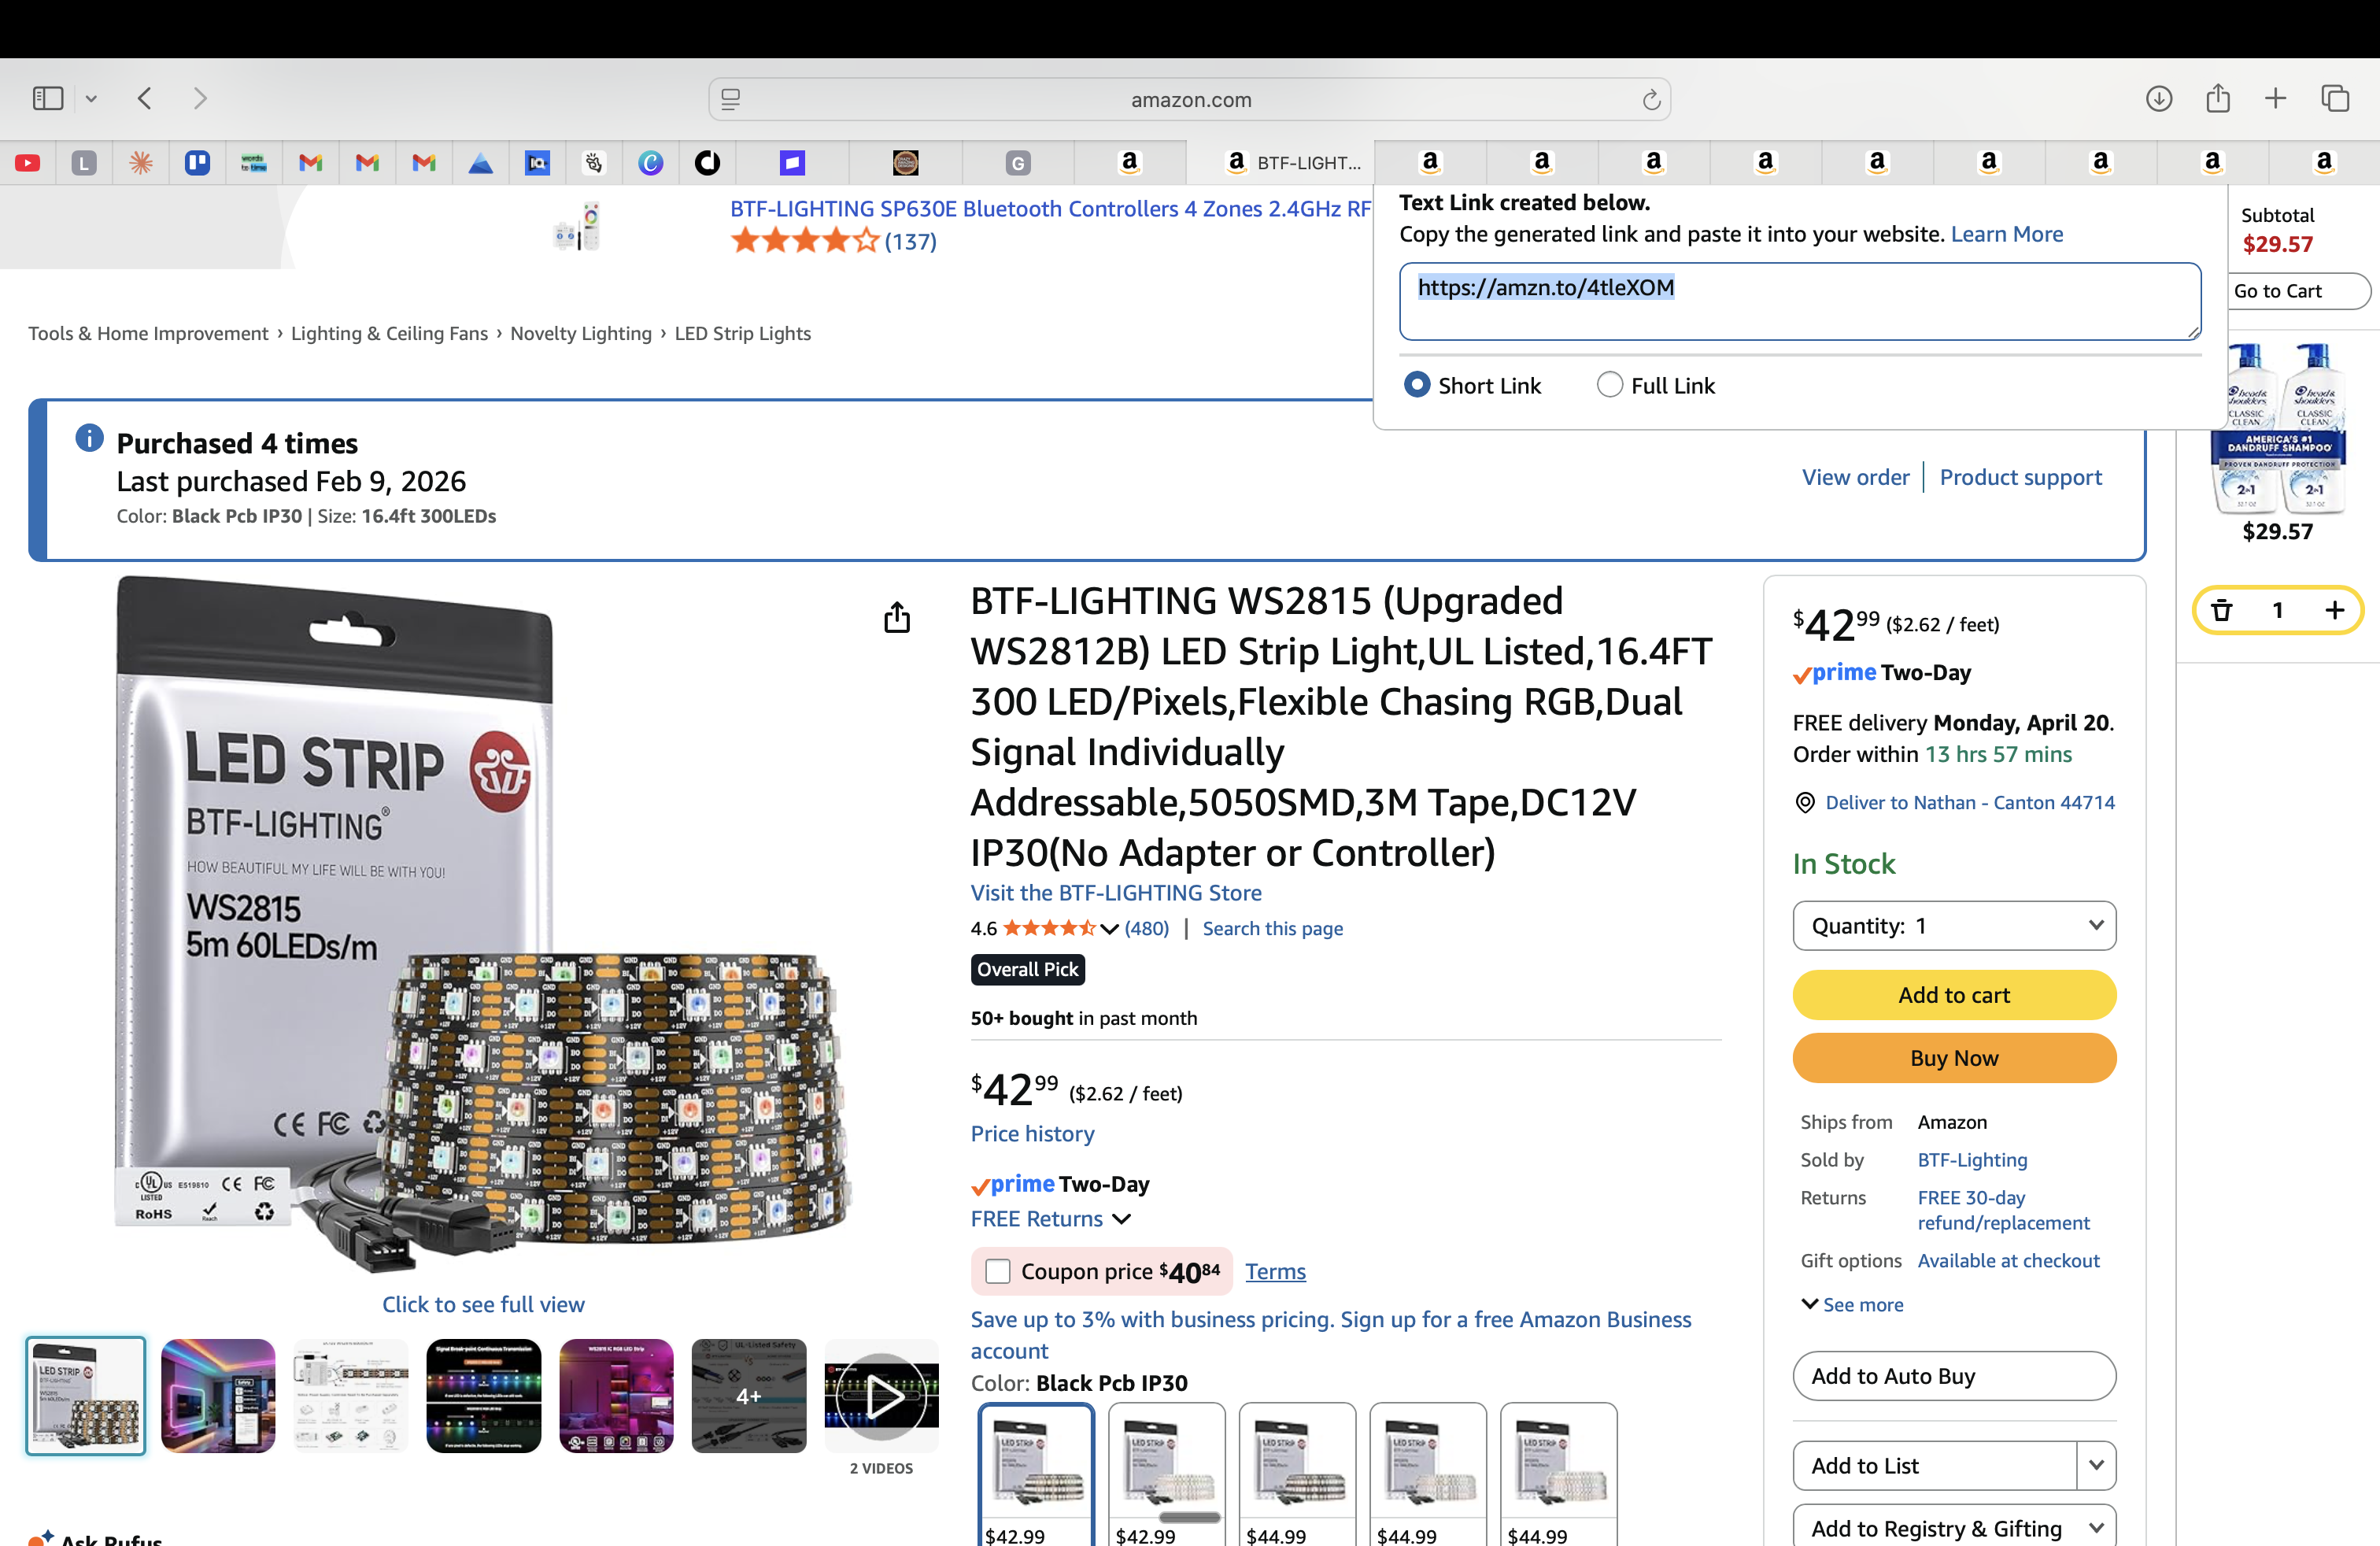
Task: Play the product video thumbnail
Action: tap(881, 1395)
